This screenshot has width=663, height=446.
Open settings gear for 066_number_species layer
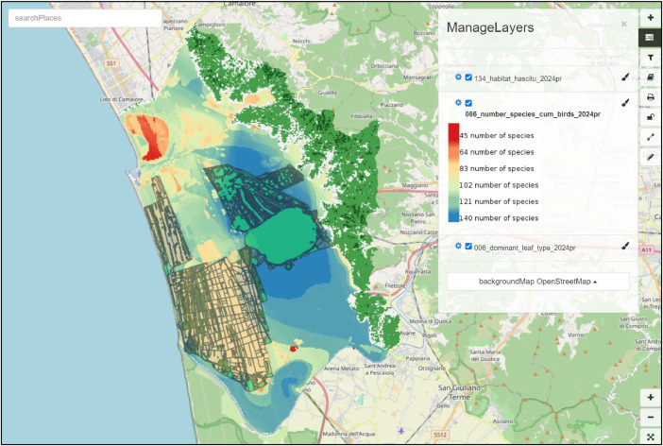click(x=458, y=103)
